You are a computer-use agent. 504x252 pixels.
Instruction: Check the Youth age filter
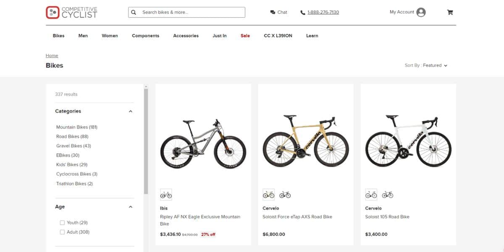[62, 222]
